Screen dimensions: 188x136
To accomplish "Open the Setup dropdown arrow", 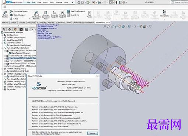I will point(30,19).
